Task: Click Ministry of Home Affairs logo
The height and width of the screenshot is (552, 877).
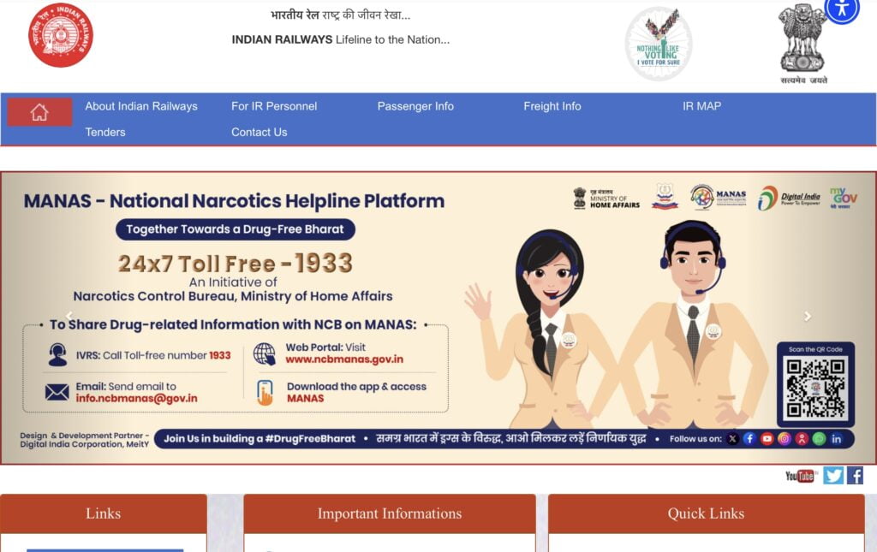Action: (x=606, y=199)
